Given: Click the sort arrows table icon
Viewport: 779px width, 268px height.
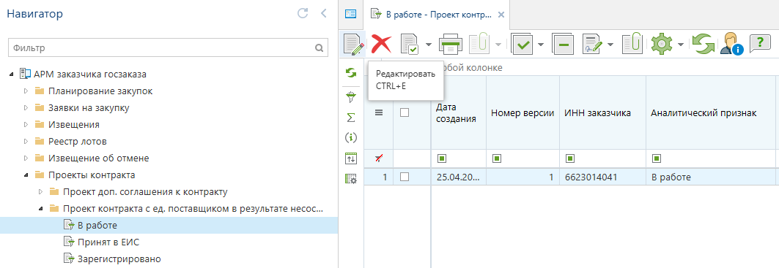Looking at the screenshot, I should (351, 158).
